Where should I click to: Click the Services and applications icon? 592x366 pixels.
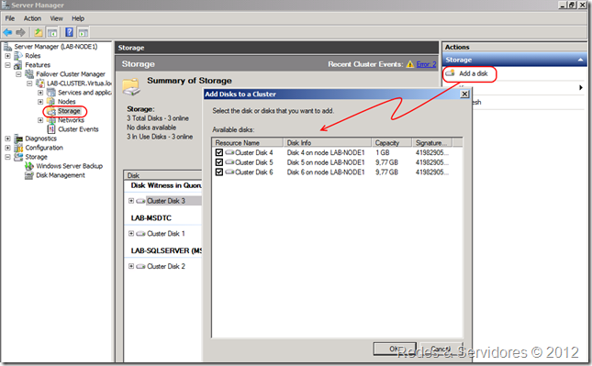coord(51,93)
